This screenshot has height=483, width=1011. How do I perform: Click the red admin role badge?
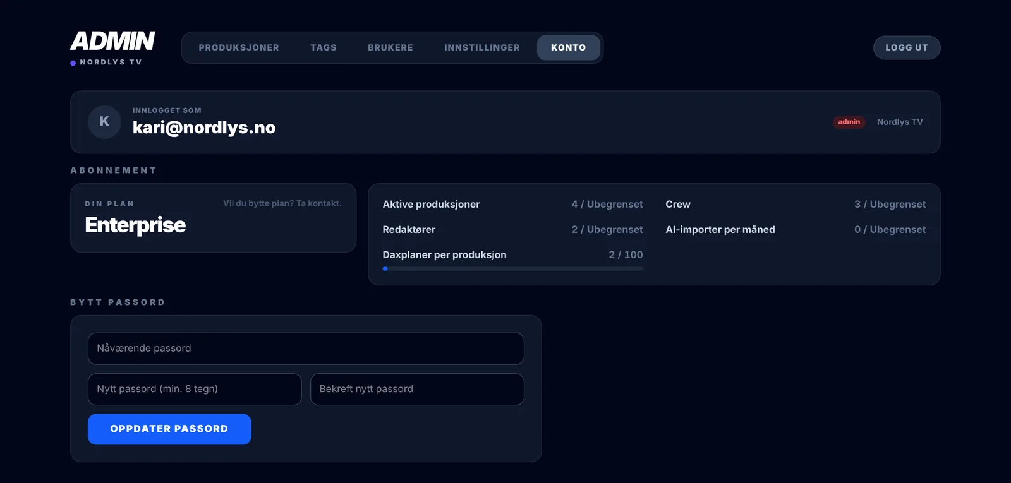[849, 122]
